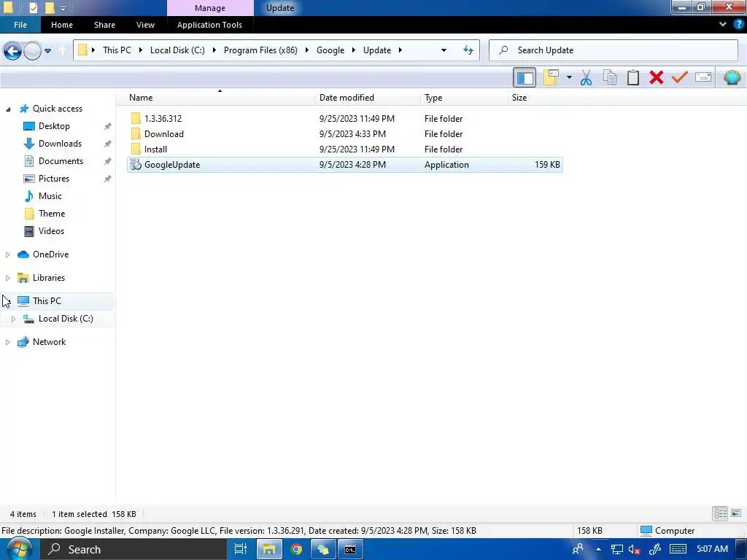The width and height of the screenshot is (747, 560).
Task: Click the Search Update input field
Action: coord(614,50)
